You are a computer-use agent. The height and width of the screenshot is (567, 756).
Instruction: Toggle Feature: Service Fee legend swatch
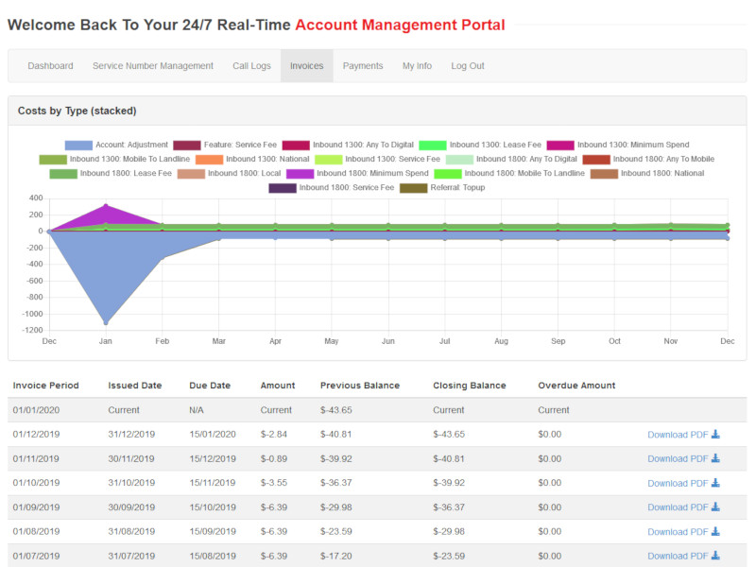(187, 145)
